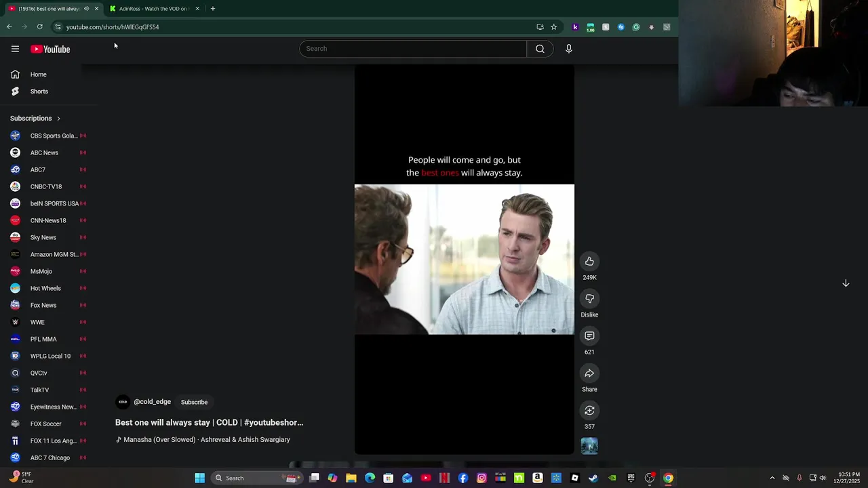Open PFL MMA subscription
The height and width of the screenshot is (488, 868).
point(47,339)
